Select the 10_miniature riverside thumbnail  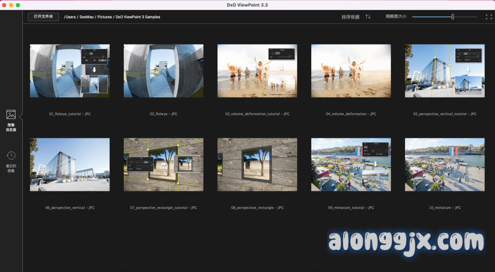pos(445,165)
